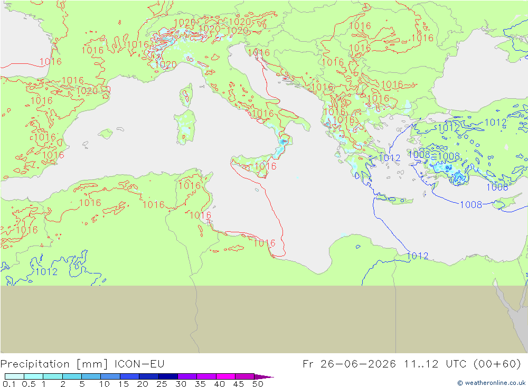Click the red '1020' label over the Pyrenees
The image size is (528, 387).
87,91
